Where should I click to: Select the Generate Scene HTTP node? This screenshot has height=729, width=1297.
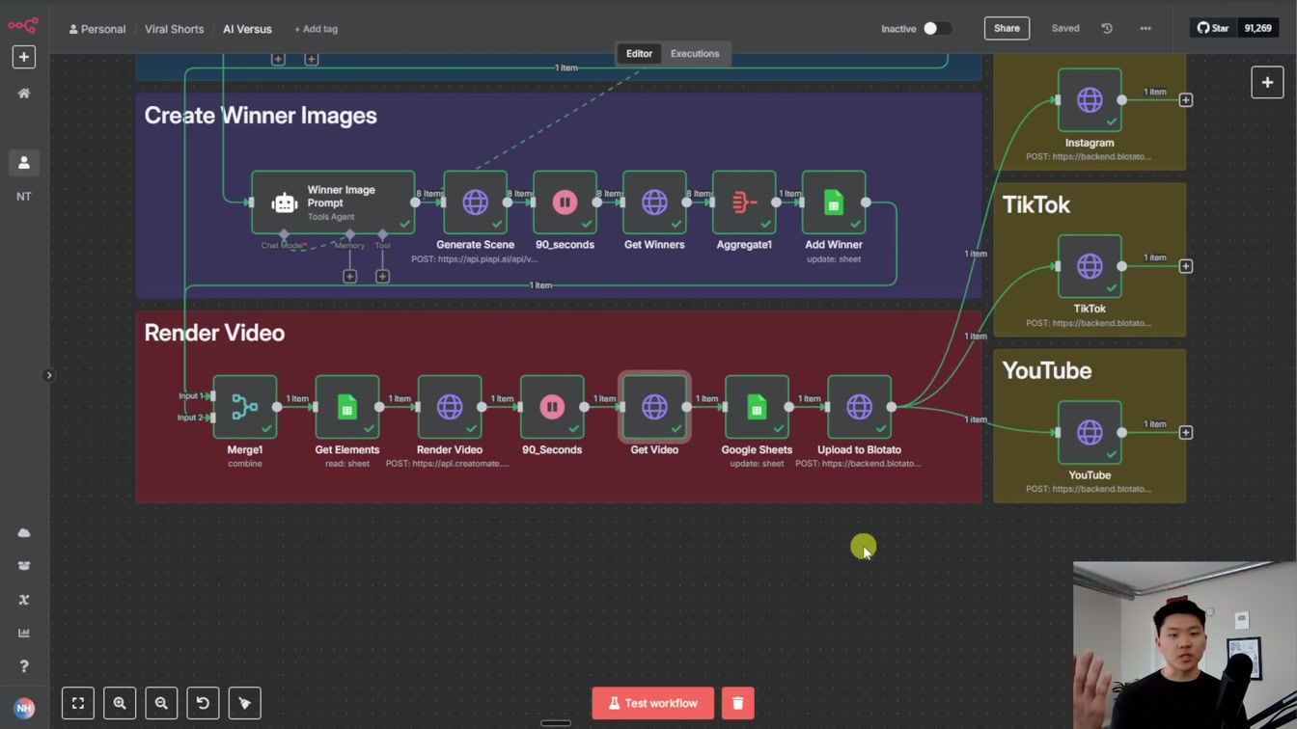[475, 202]
